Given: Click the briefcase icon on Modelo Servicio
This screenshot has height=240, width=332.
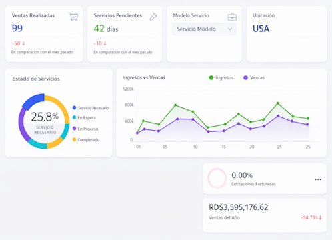Looking at the screenshot, I should (x=232, y=17).
